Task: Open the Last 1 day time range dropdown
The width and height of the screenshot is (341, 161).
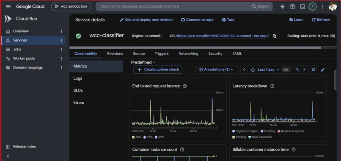Action: coord(265,70)
